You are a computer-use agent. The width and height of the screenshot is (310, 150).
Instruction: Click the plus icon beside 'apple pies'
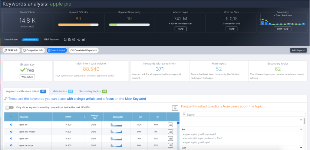(11, 139)
